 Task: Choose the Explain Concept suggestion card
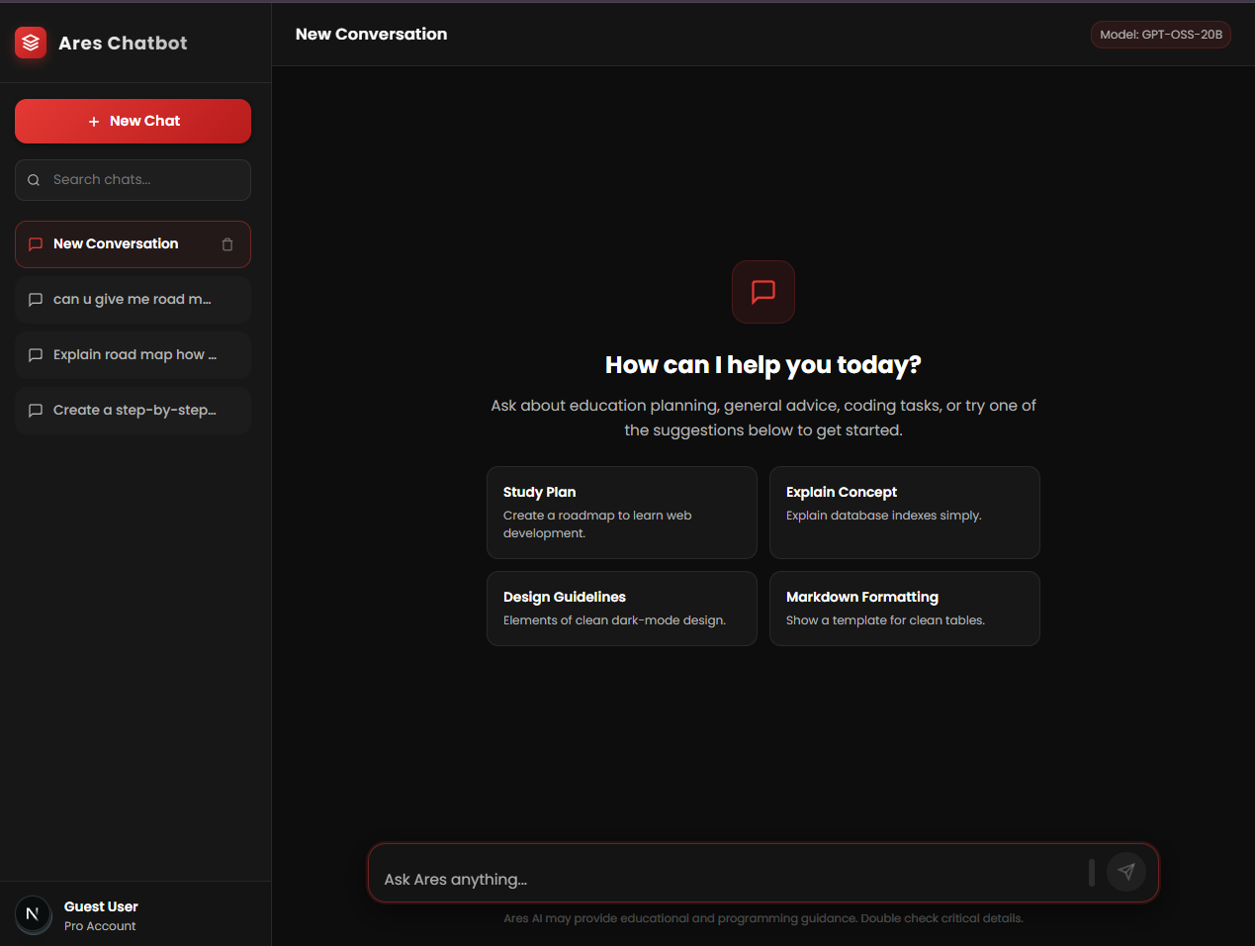pos(905,513)
